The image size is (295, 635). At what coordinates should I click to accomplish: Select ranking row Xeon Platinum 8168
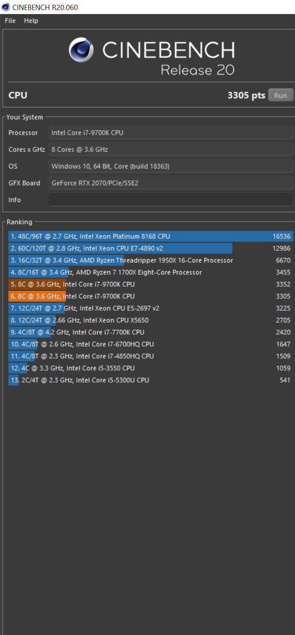tap(151, 236)
